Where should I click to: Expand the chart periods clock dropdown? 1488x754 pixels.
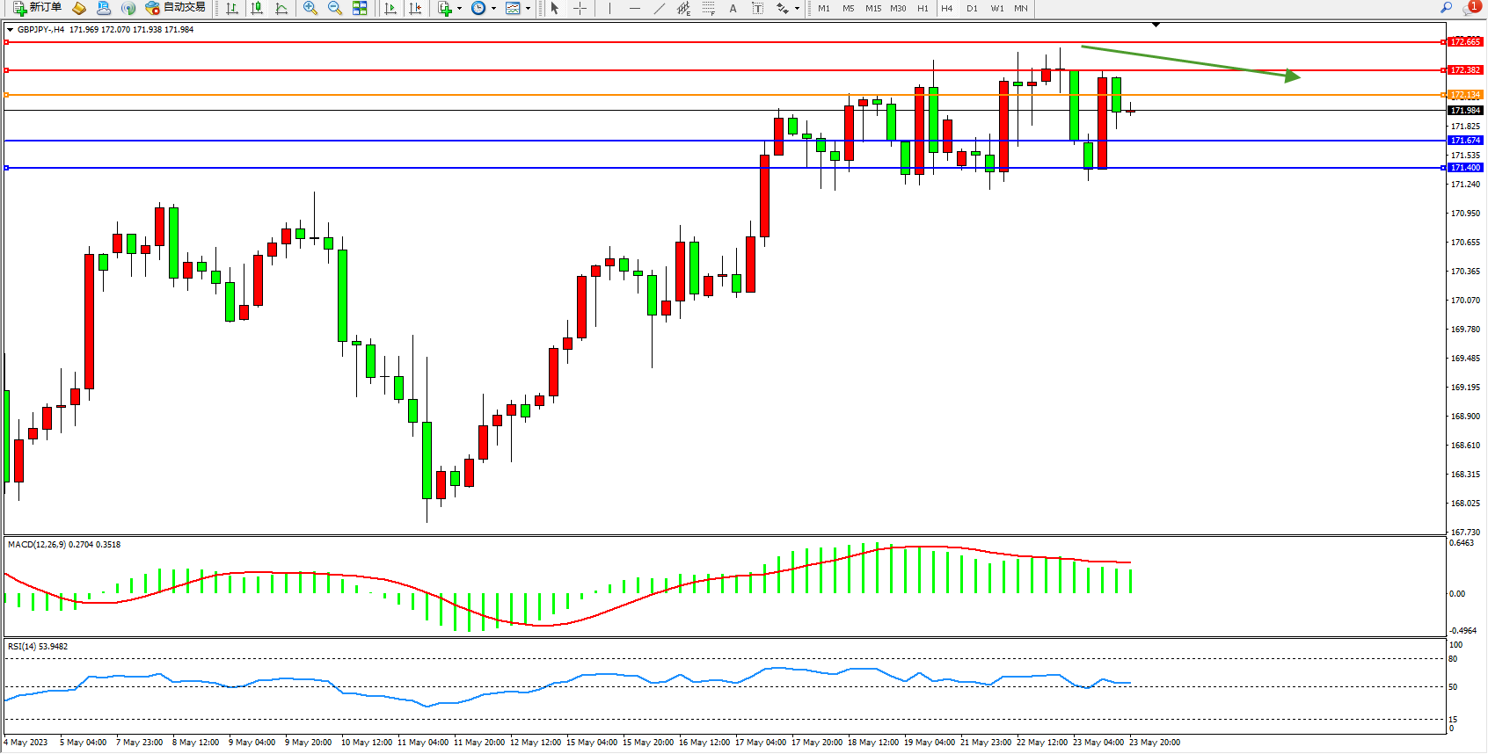[x=493, y=8]
